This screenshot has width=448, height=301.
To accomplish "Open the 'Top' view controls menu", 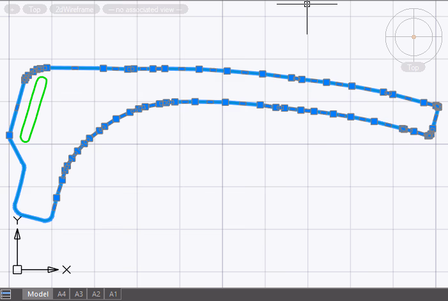I will pyautogui.click(x=35, y=10).
